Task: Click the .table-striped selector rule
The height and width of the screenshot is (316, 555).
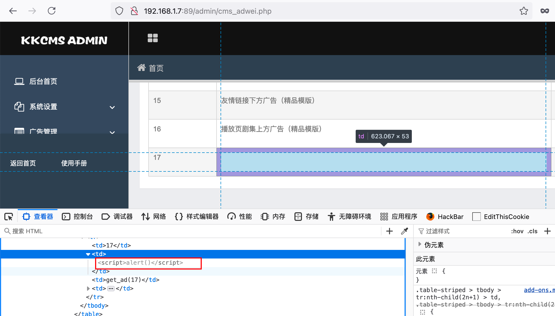Action: point(458,294)
